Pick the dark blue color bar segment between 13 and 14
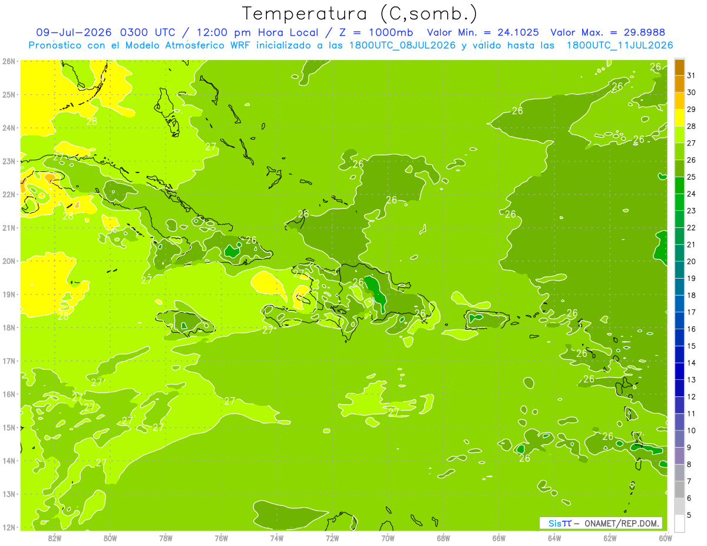Screen dimensions: 707x546 pyautogui.click(x=680, y=372)
